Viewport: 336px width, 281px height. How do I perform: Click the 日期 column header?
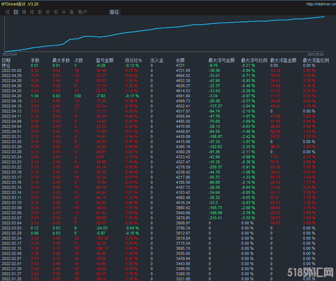6,60
